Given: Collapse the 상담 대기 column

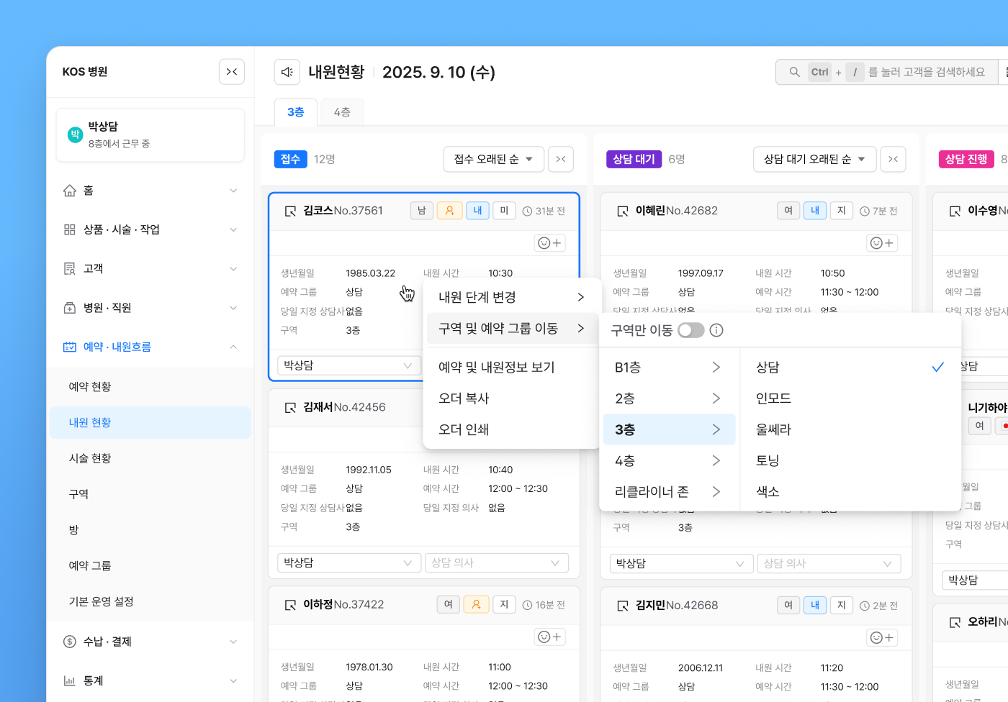Looking at the screenshot, I should pos(893,159).
